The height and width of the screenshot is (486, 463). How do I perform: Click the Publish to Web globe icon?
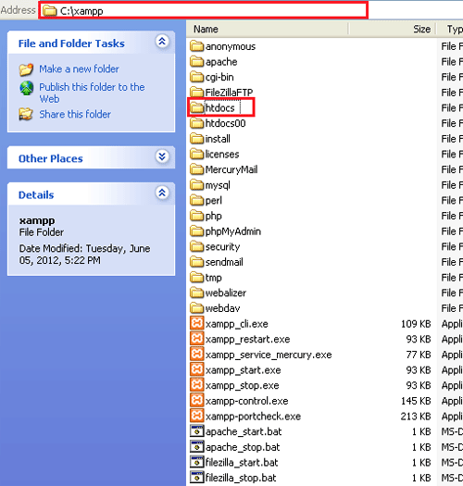click(x=26, y=88)
